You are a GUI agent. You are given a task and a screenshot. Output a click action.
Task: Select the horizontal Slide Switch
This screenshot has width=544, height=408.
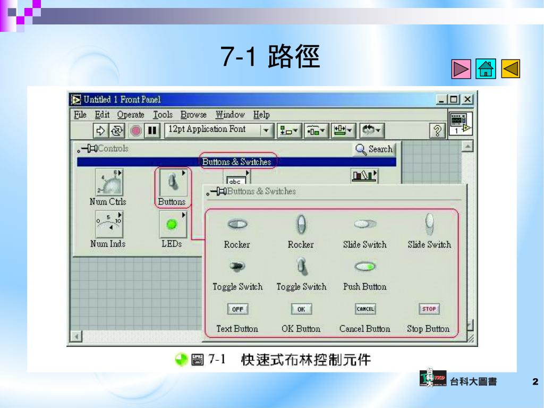[x=365, y=224]
